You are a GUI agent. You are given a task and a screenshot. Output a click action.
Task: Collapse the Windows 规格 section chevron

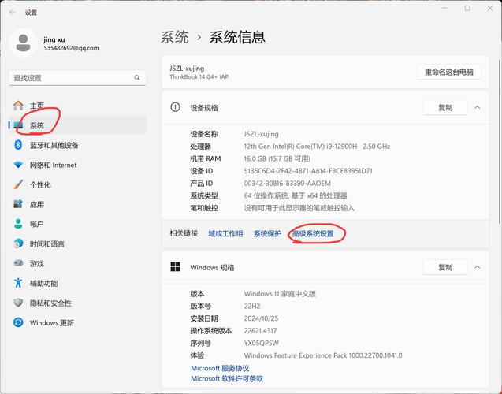(478, 267)
